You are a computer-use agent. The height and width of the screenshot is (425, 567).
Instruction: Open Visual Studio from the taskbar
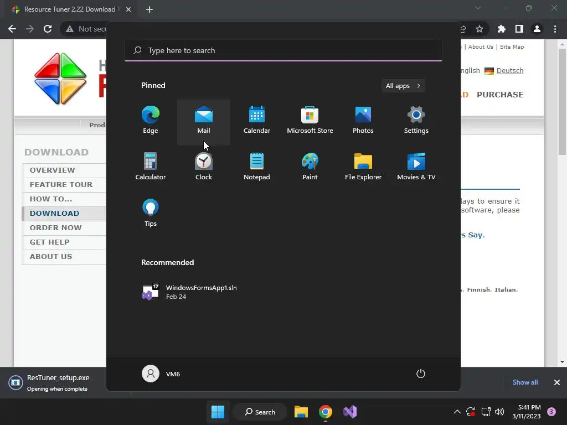tap(350, 412)
